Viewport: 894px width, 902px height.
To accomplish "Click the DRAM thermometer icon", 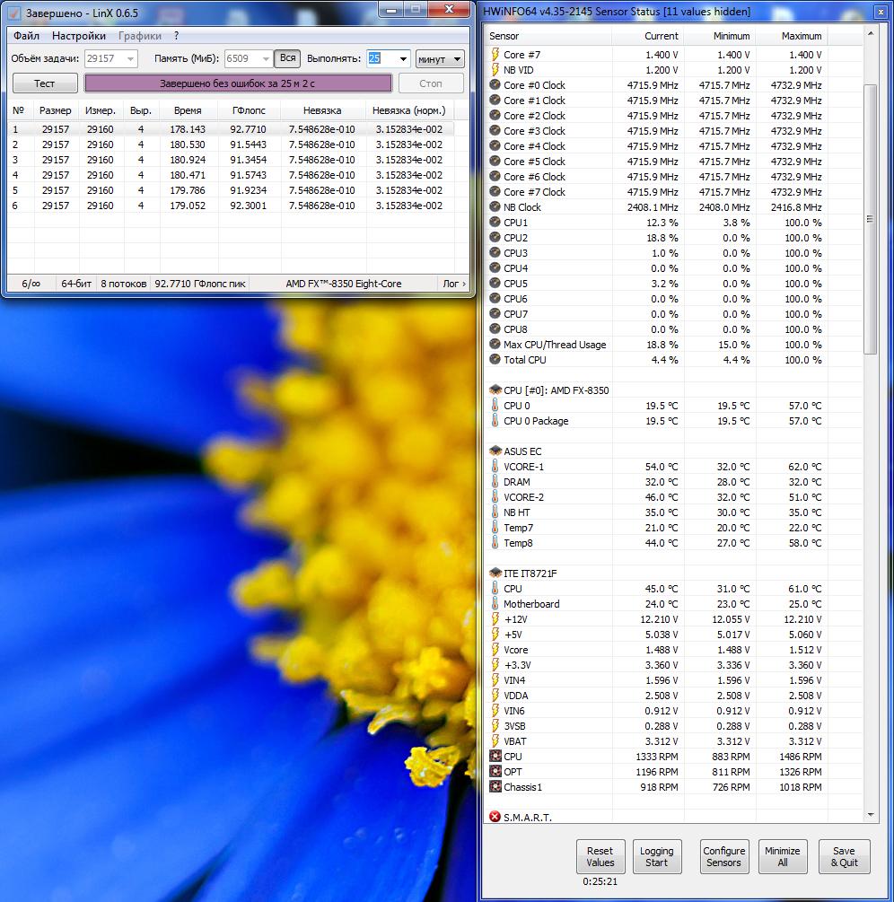I will 495,481.
